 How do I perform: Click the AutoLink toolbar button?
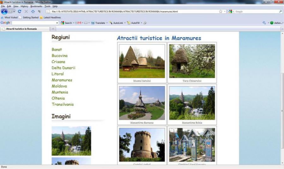click(x=116, y=23)
